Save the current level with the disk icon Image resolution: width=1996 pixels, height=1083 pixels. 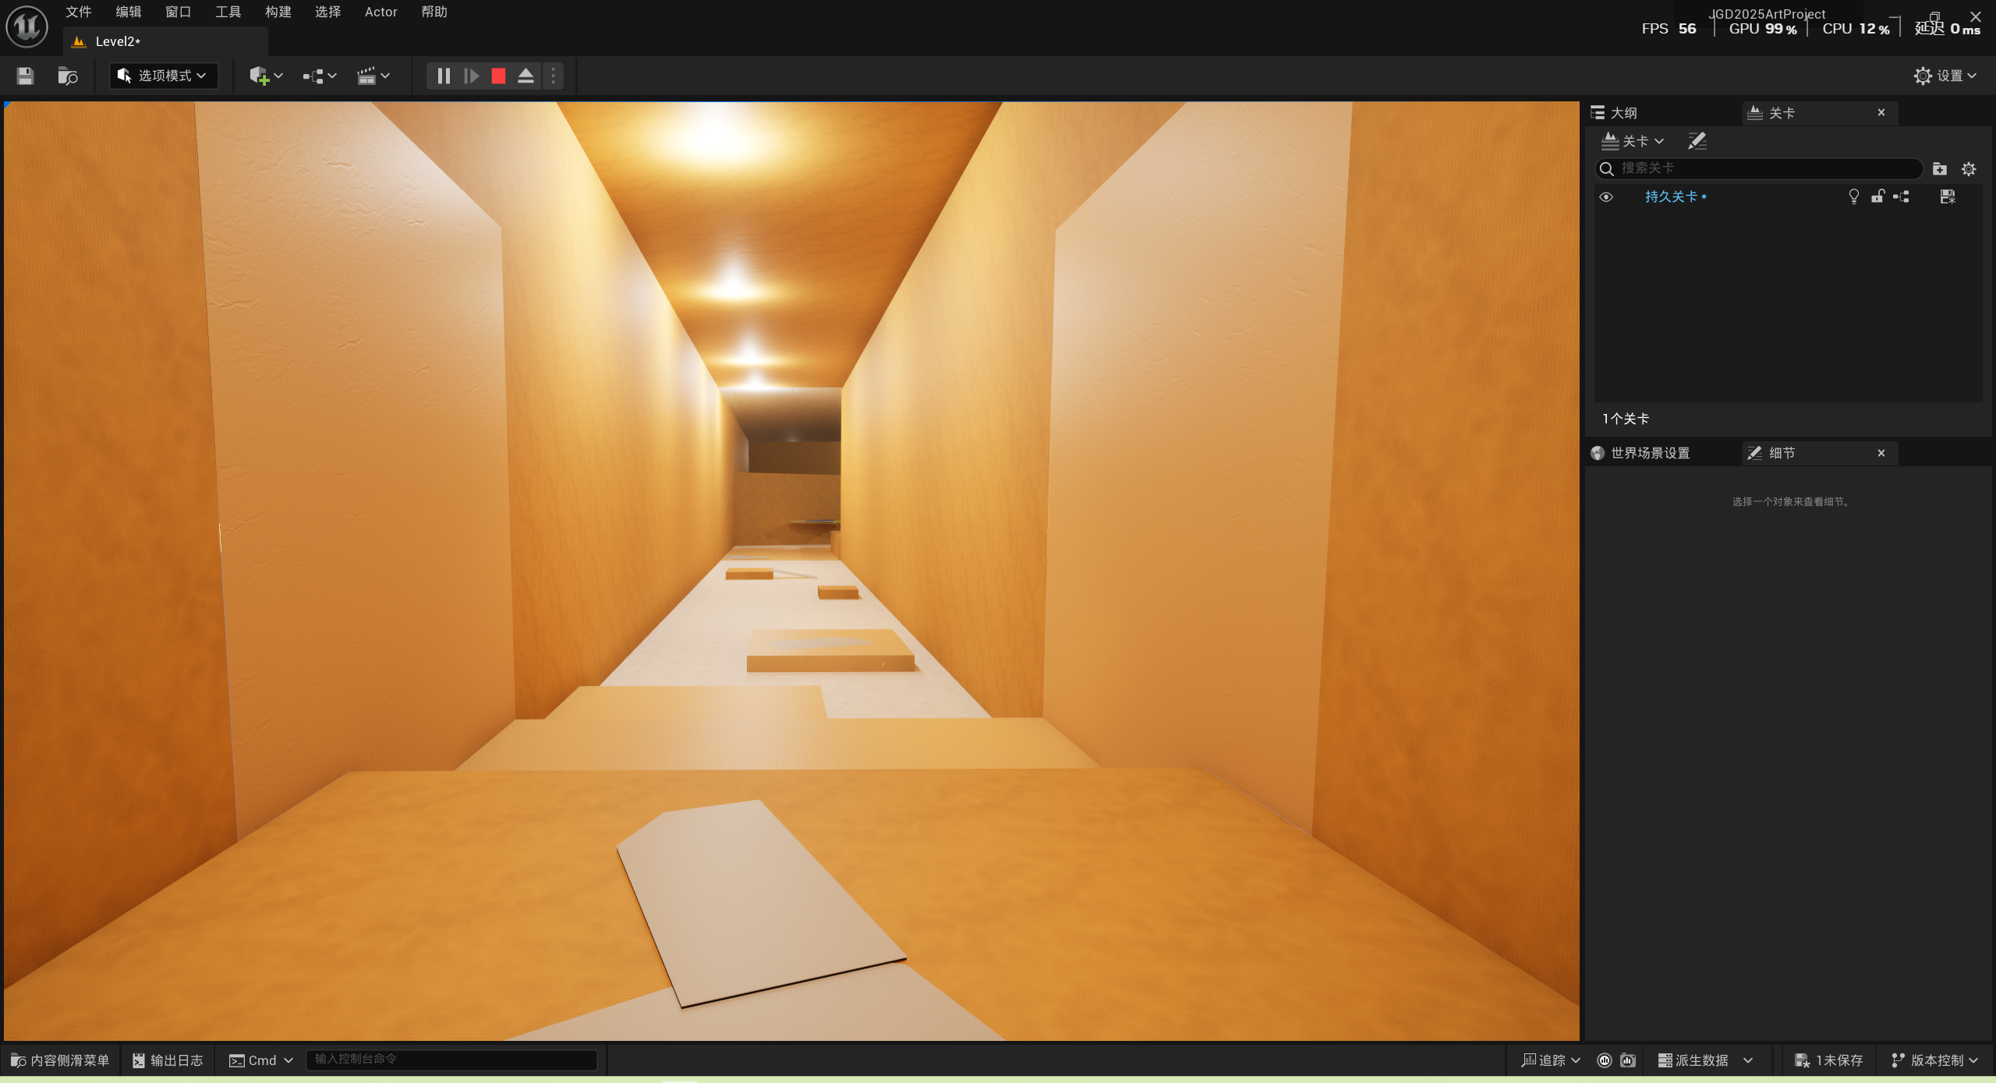point(25,76)
